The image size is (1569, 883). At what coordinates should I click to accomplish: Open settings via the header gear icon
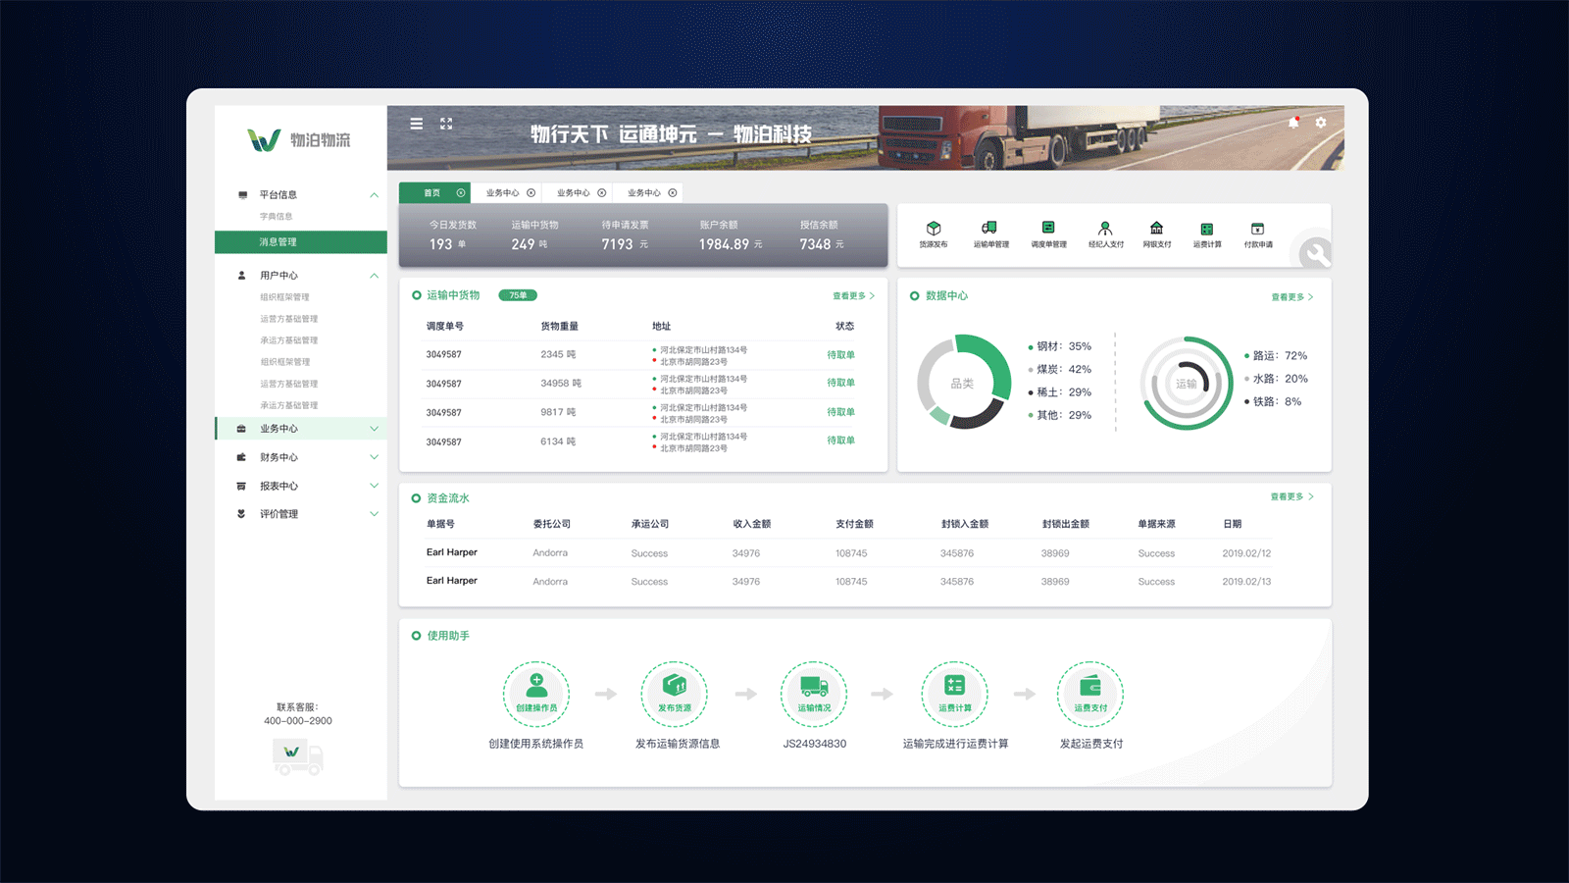point(1321,123)
